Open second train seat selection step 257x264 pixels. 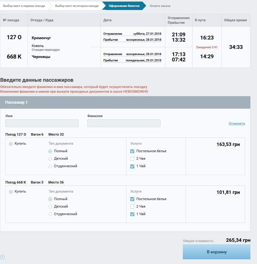tap(77, 6)
